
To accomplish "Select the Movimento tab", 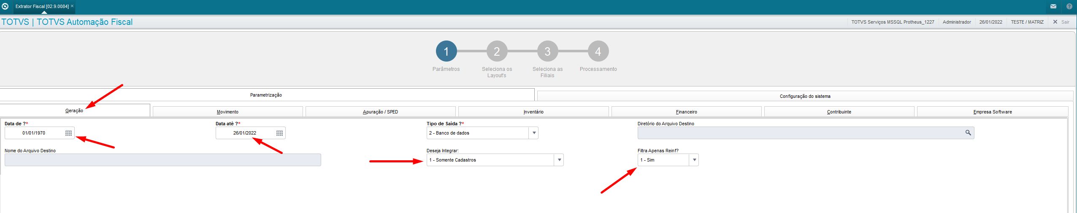I will (x=227, y=112).
